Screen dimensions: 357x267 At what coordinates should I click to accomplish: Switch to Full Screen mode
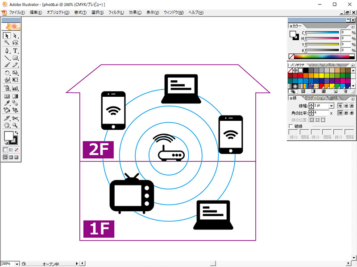point(17,157)
